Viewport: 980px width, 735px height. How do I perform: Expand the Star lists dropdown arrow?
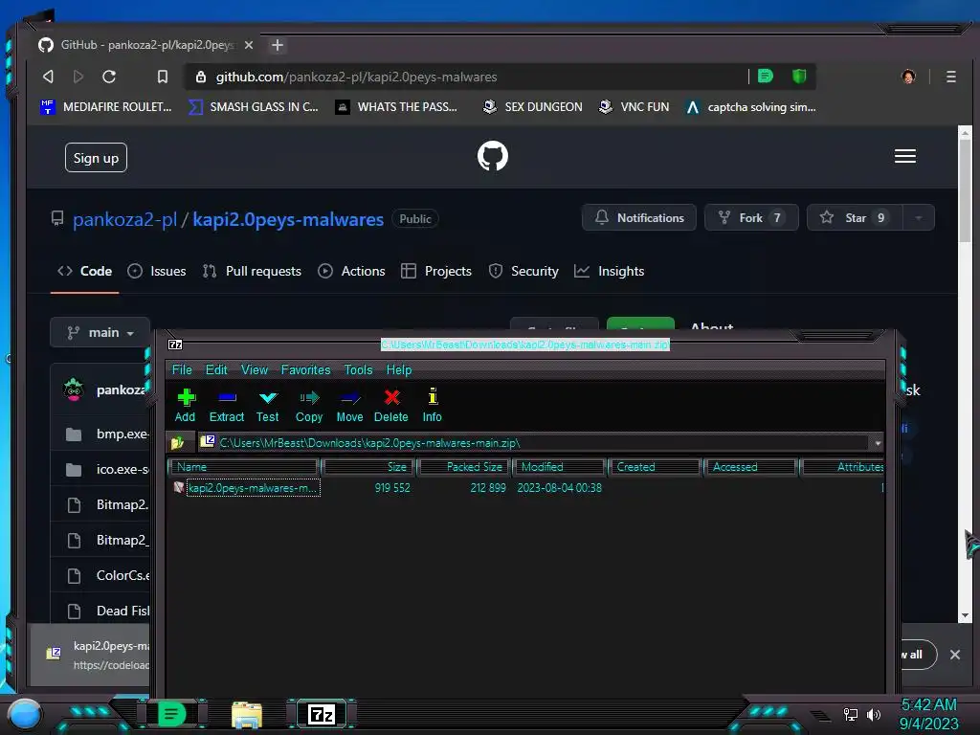(x=918, y=217)
